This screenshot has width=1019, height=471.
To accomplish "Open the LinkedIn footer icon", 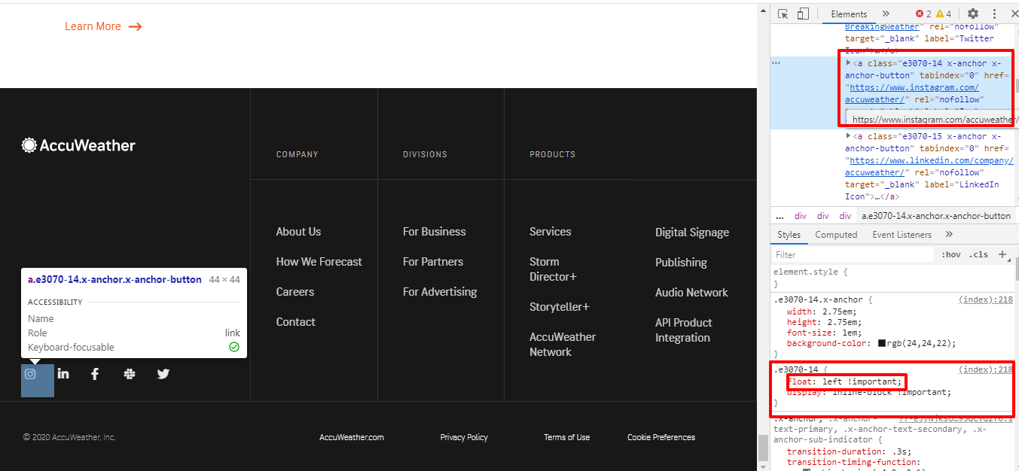I will pos(63,374).
